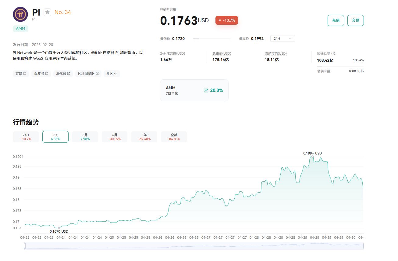Open the 官网 official site link
This screenshot has width=398, height=261.
coord(21,74)
